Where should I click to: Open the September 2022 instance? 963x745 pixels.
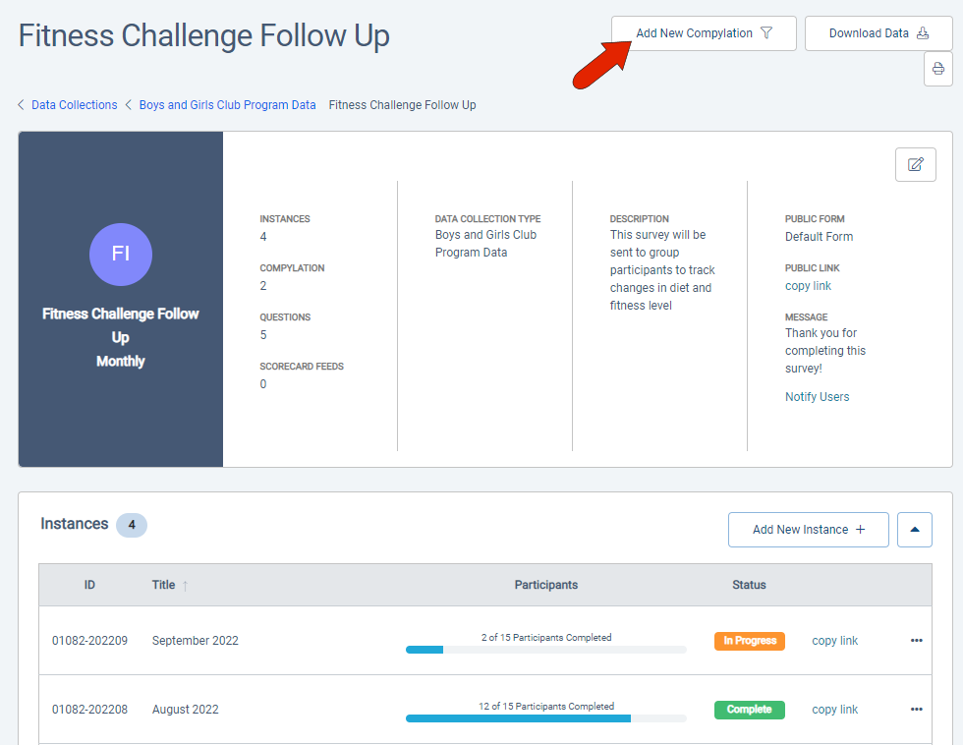(196, 641)
